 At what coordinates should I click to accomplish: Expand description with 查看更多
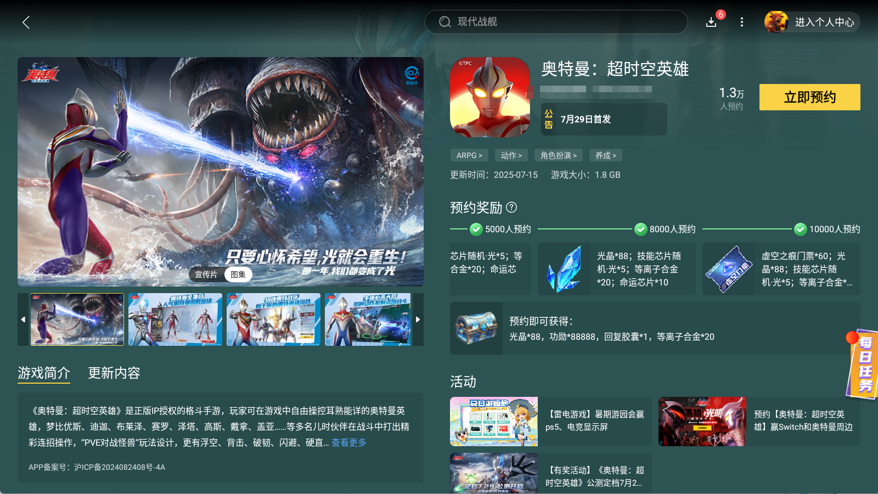[x=349, y=442]
